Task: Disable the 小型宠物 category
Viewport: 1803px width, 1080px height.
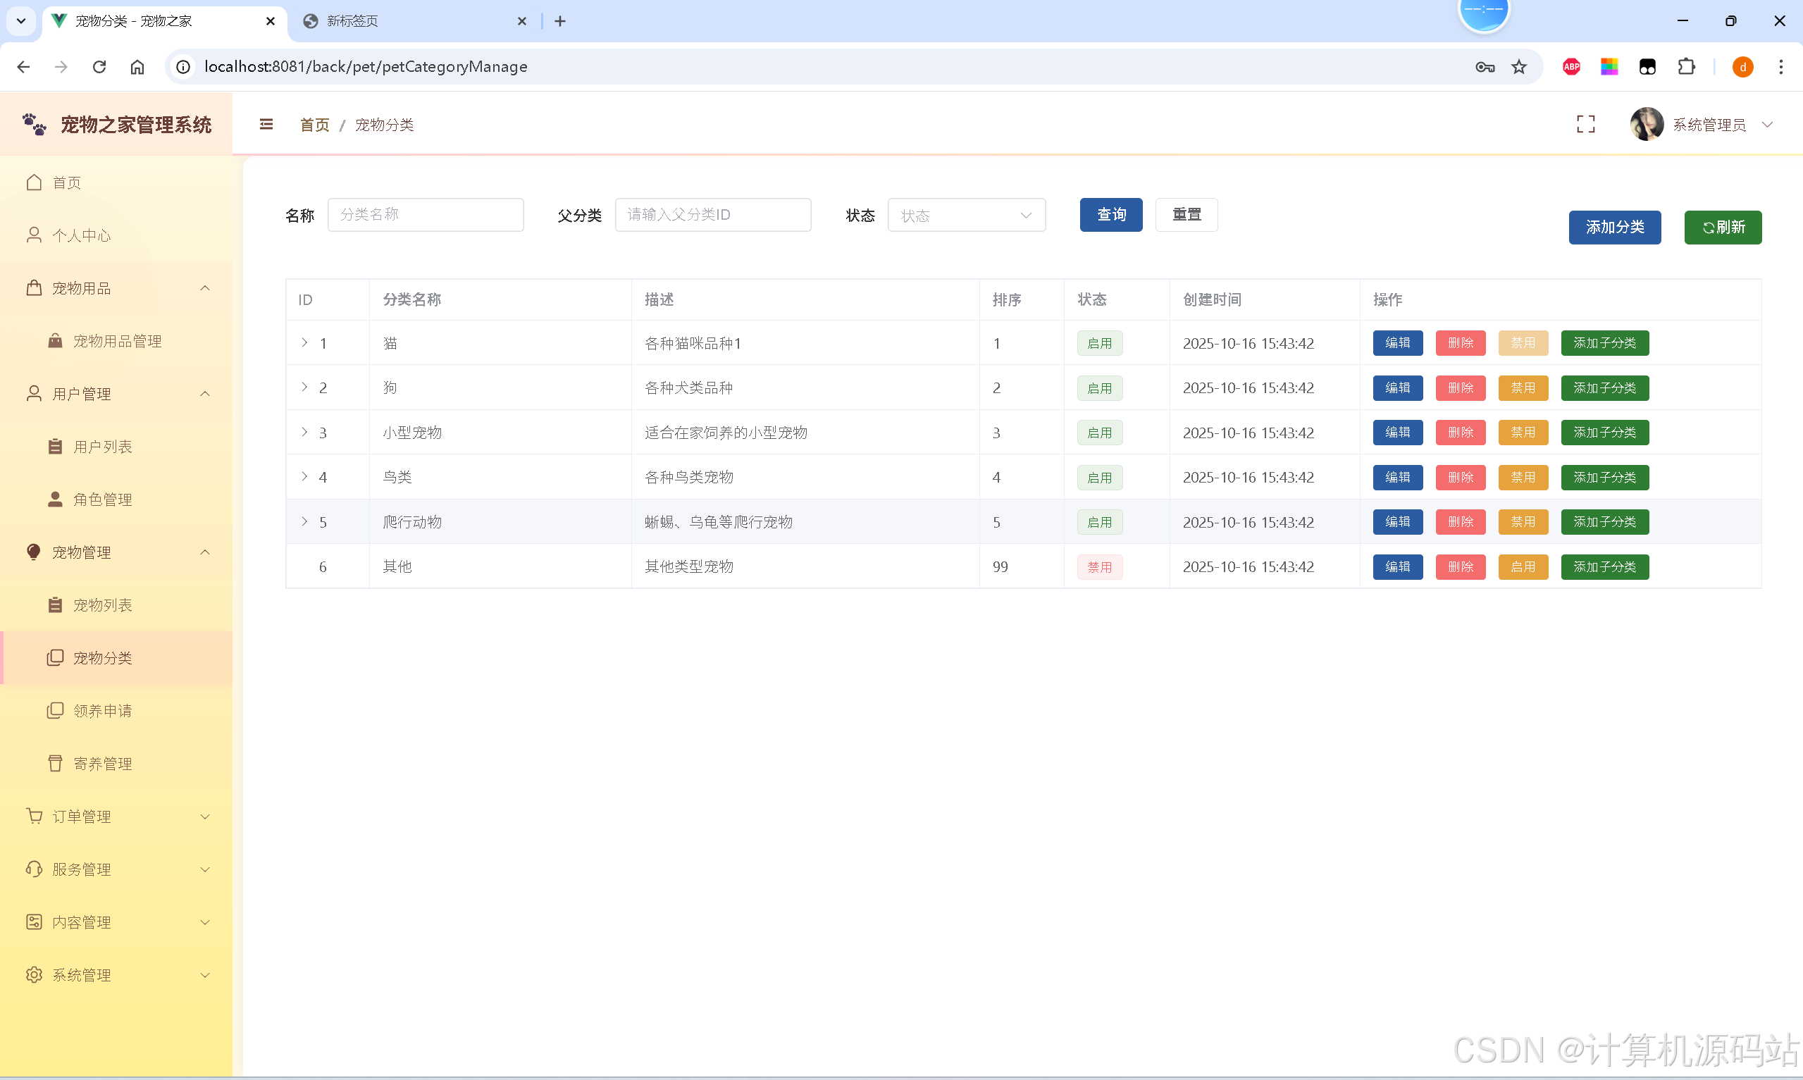Action: (1523, 433)
